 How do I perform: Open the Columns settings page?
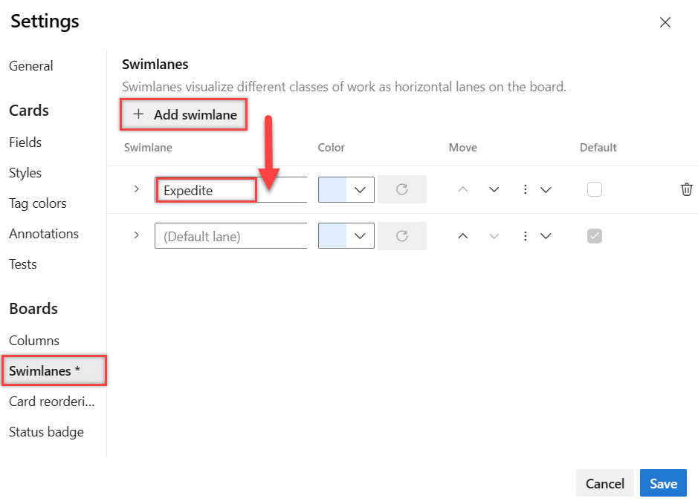coord(34,341)
